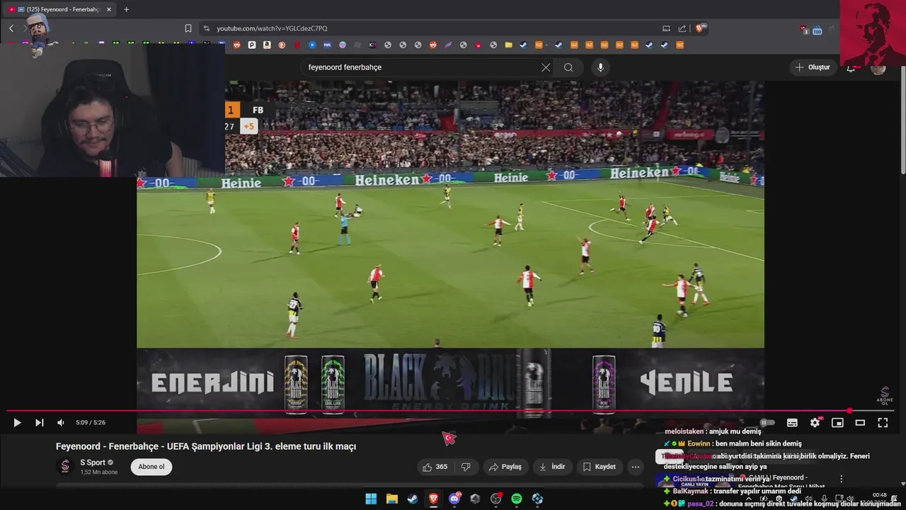Click the chat username meloistaken
The image size is (906, 510).
684,431
